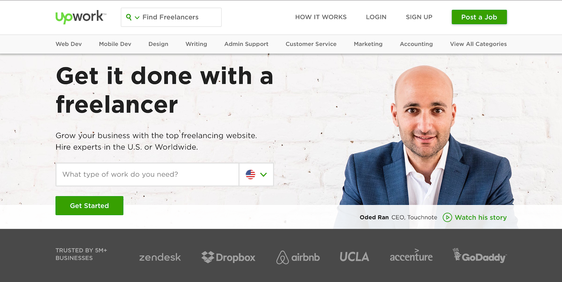Click the UCLA logo
This screenshot has height=282, width=562.
click(354, 257)
